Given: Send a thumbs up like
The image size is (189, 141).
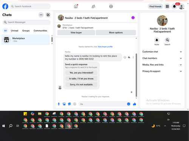Looking at the screenshot, I should pos(135,104).
